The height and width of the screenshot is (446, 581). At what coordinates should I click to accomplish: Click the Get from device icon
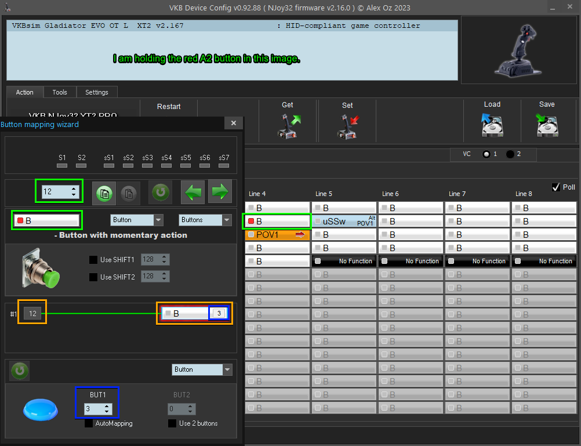point(288,125)
